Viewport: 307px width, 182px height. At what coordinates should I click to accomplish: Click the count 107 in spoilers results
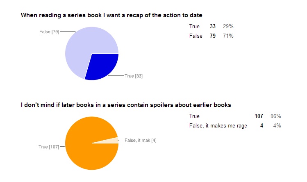(259, 116)
